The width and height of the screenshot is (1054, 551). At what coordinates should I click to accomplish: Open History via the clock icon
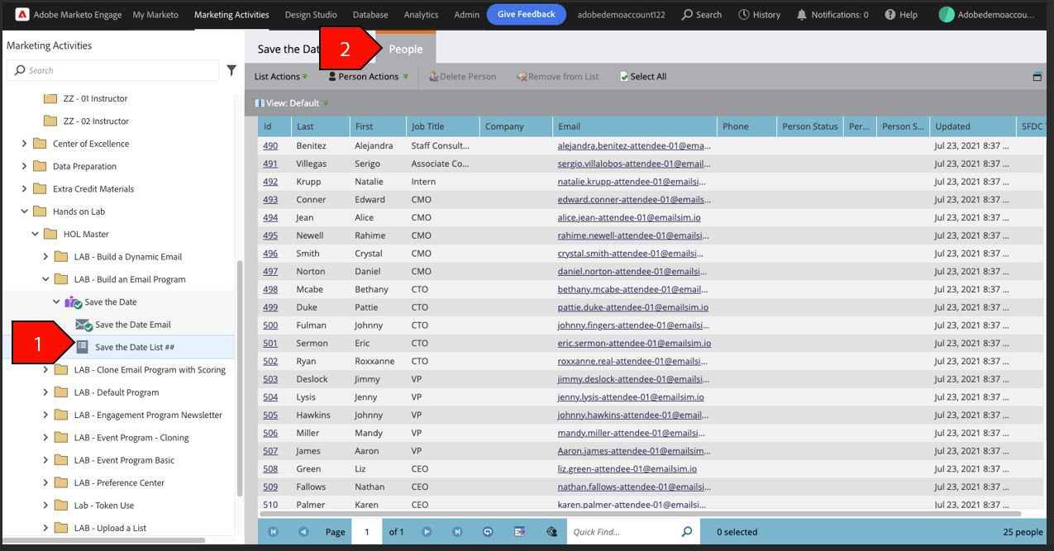pyautogui.click(x=744, y=15)
